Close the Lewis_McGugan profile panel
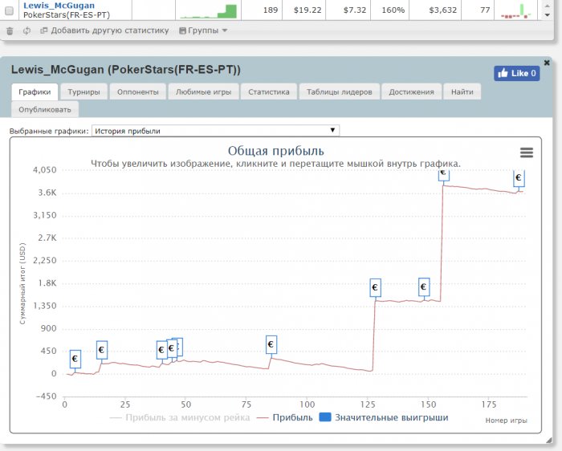The width and height of the screenshot is (562, 451). [x=547, y=63]
